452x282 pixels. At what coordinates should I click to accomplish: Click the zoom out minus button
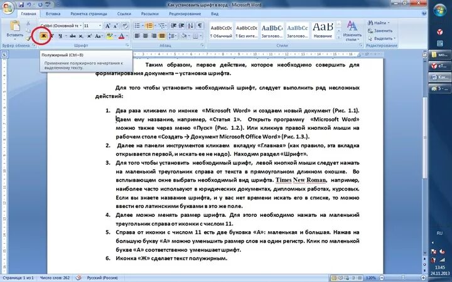coord(382,278)
